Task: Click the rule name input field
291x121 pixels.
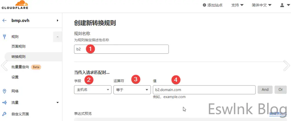Action: point(121,49)
